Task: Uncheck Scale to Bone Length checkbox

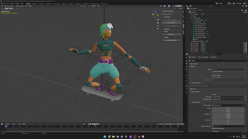Action: [x=212, y=129]
